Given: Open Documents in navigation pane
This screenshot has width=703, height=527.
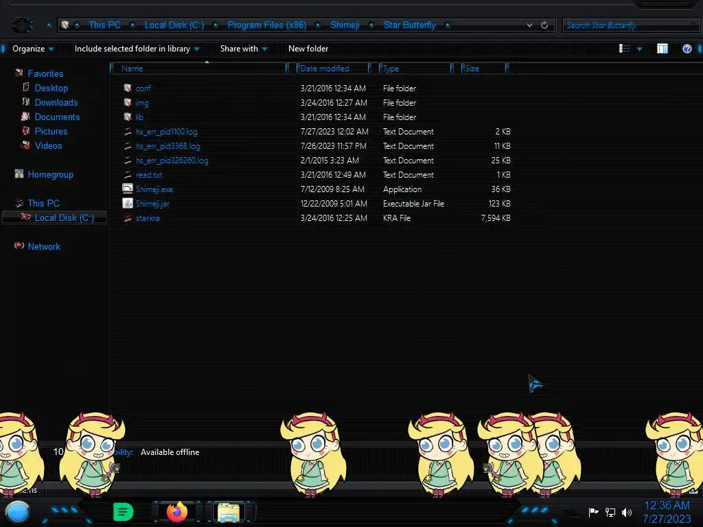Looking at the screenshot, I should click(57, 117).
